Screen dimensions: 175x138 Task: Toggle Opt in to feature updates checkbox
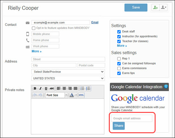click(33, 28)
